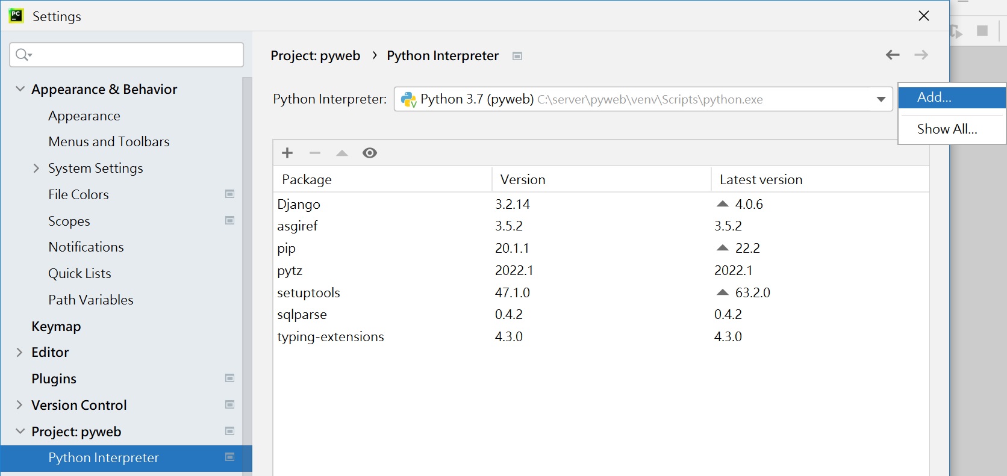Click the pip version 20.1.1 cell

tap(512, 248)
